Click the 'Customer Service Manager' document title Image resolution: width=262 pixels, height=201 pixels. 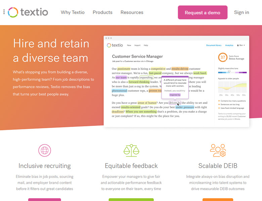click(x=137, y=56)
